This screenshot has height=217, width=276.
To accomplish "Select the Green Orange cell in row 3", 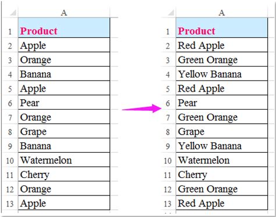I will (222, 60).
